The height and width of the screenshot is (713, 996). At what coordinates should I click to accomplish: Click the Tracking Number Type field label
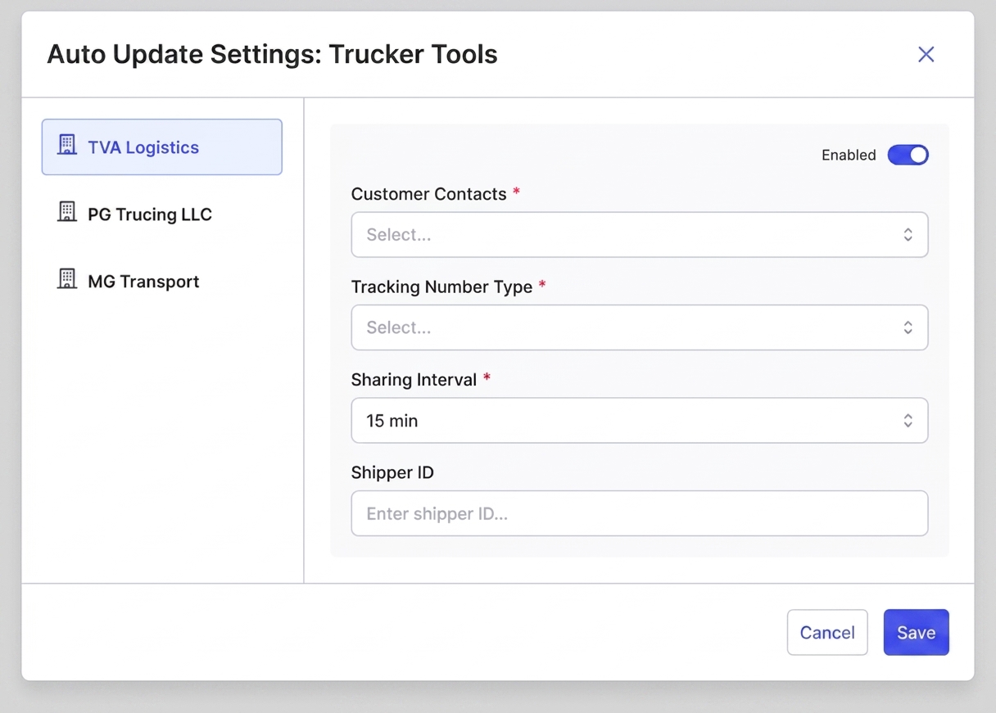[x=441, y=287]
